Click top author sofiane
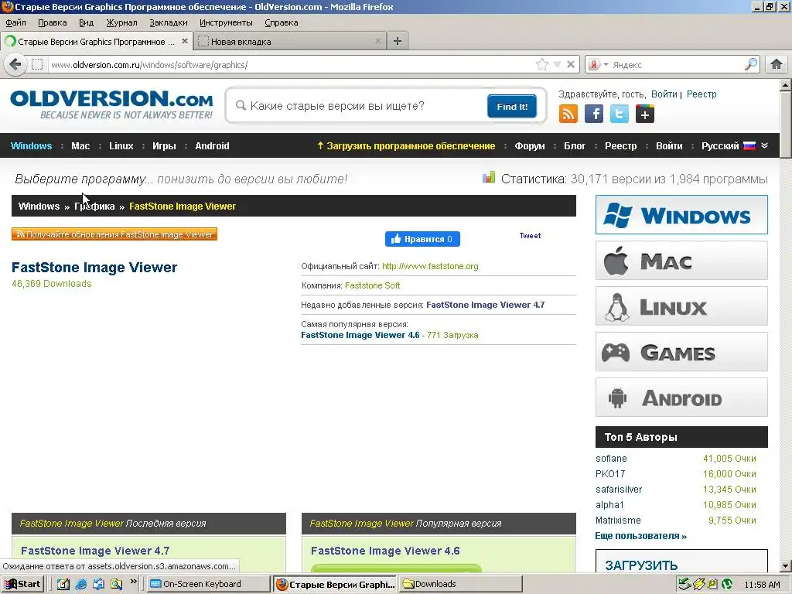Screen dimensions: 792x594 (611, 459)
